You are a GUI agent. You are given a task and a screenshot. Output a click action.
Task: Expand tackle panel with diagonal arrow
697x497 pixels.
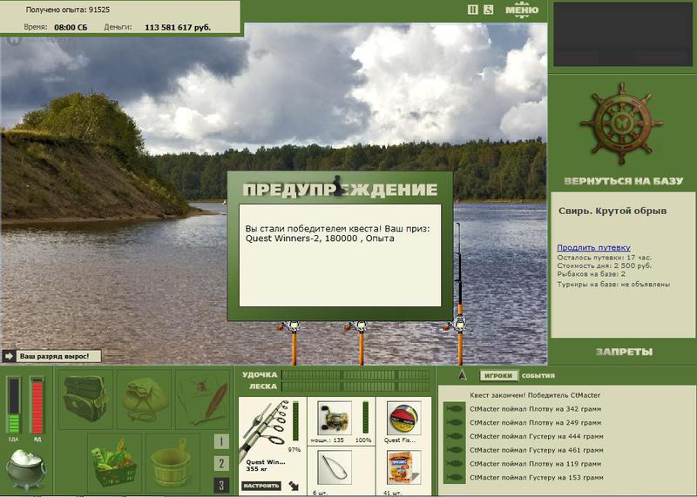(x=294, y=485)
